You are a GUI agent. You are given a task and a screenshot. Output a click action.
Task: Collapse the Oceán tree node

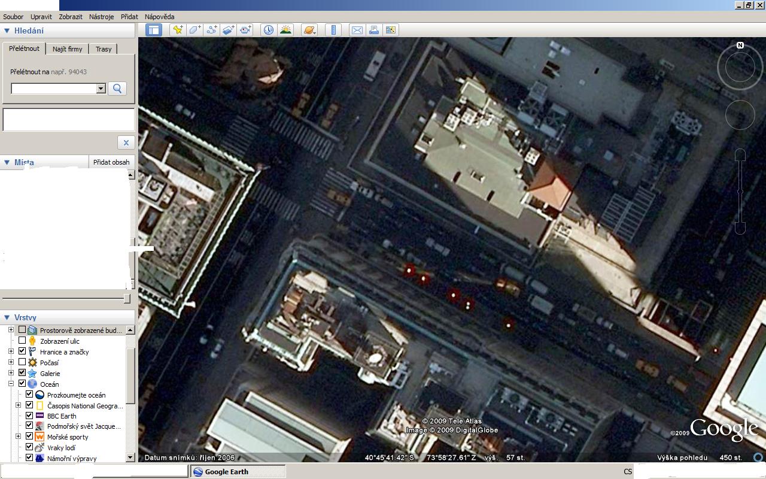11,384
